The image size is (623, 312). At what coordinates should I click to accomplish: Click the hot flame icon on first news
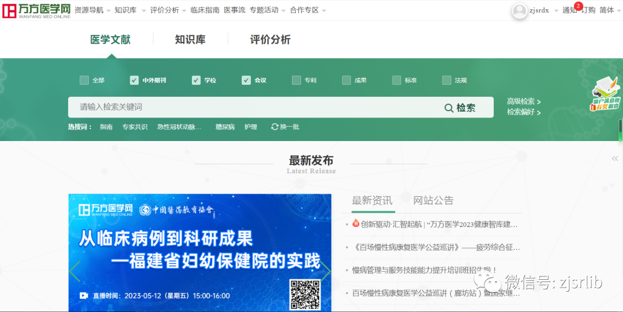[355, 223]
